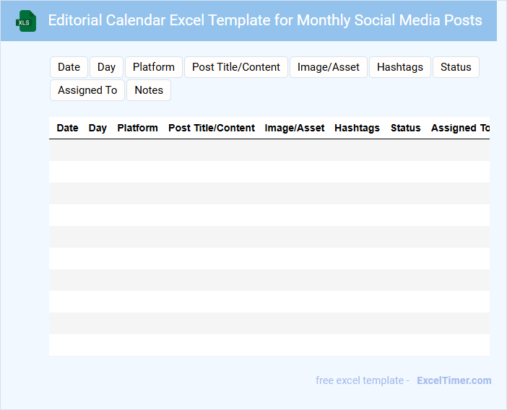Click the Hashtags table column header
This screenshot has height=410, width=507.
click(357, 128)
